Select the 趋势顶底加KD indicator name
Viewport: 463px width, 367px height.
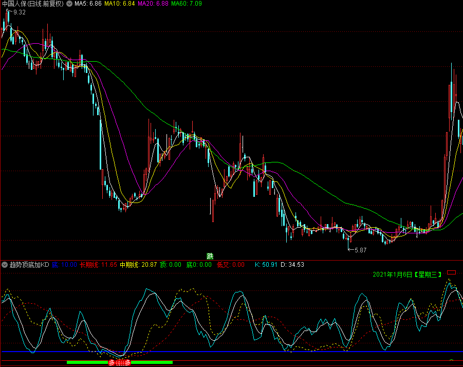29,265
